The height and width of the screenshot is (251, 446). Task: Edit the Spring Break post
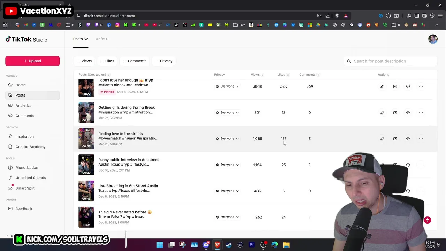382,113
